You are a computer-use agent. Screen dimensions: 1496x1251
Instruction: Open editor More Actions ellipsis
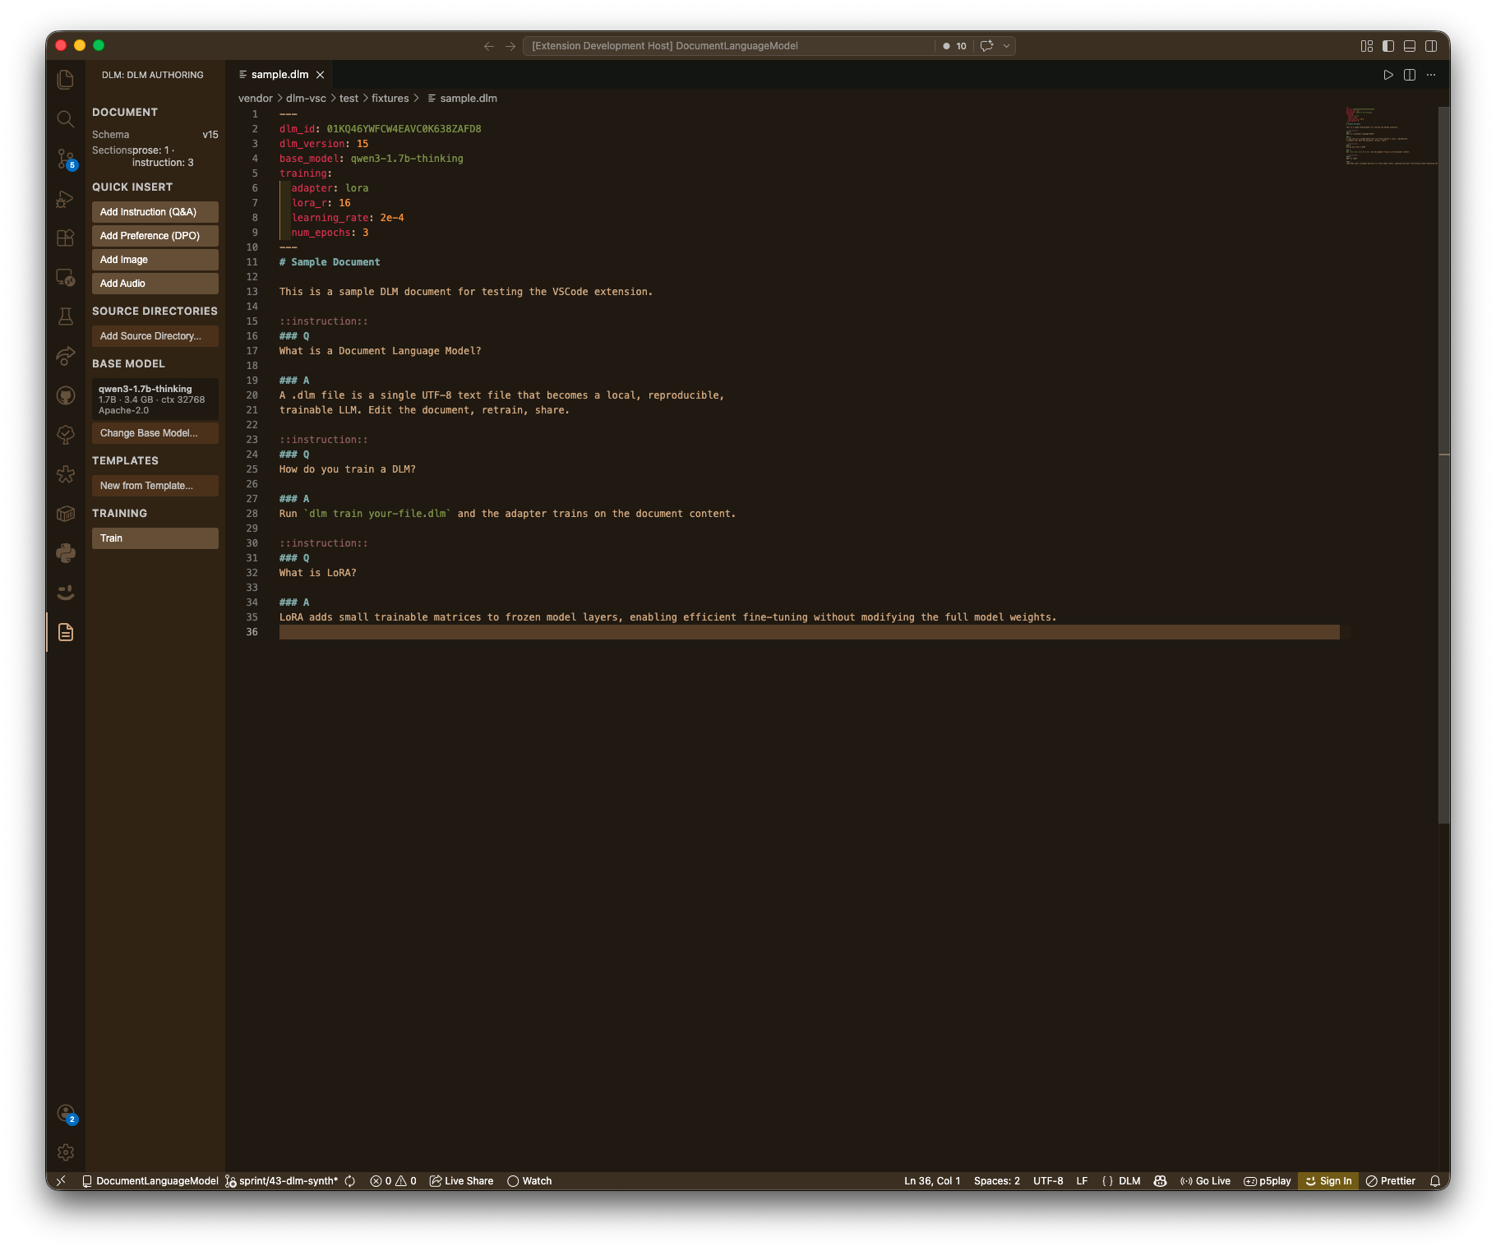[1431, 75]
